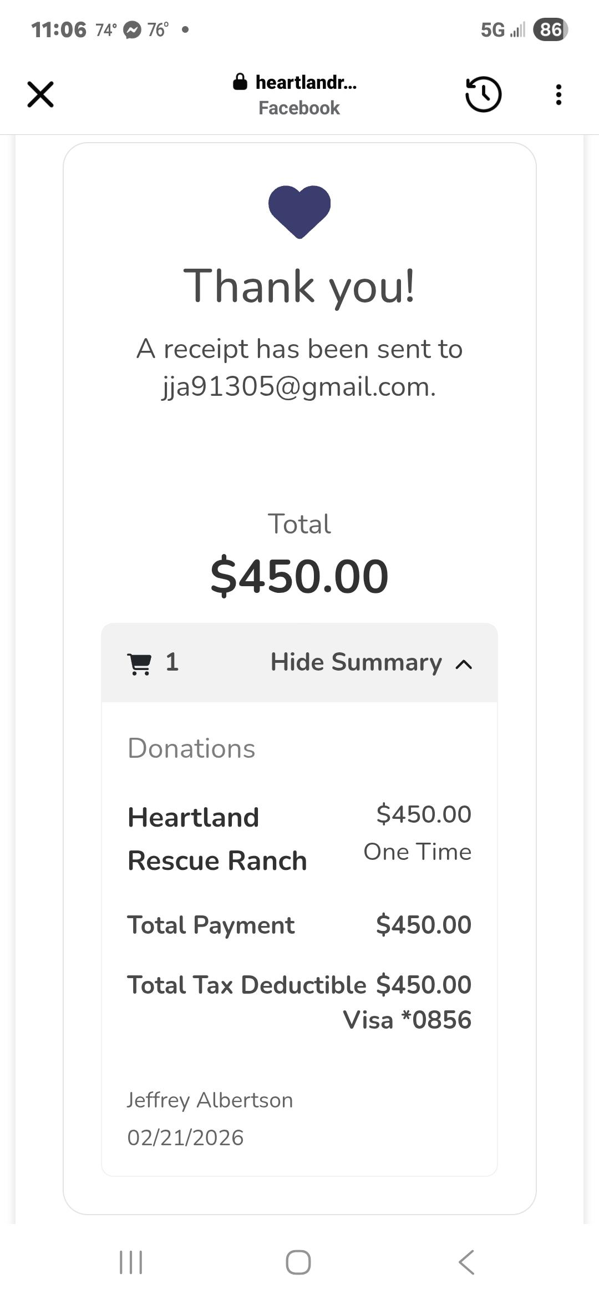This screenshot has width=599, height=1299.
Task: Tap the battery level indicator
Action: (550, 29)
